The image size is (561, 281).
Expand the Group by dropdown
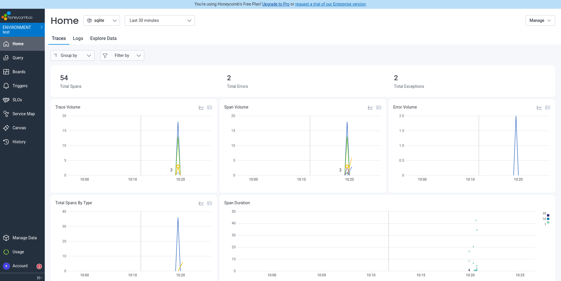point(73,55)
